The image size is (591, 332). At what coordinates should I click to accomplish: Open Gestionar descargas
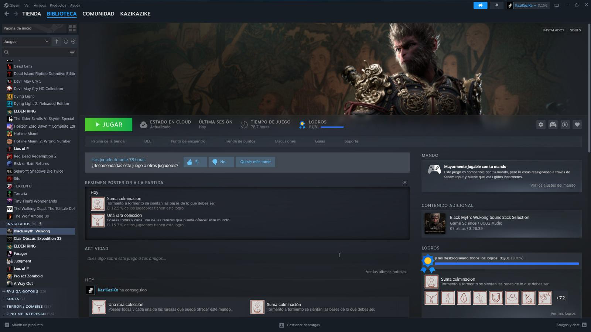(x=300, y=325)
